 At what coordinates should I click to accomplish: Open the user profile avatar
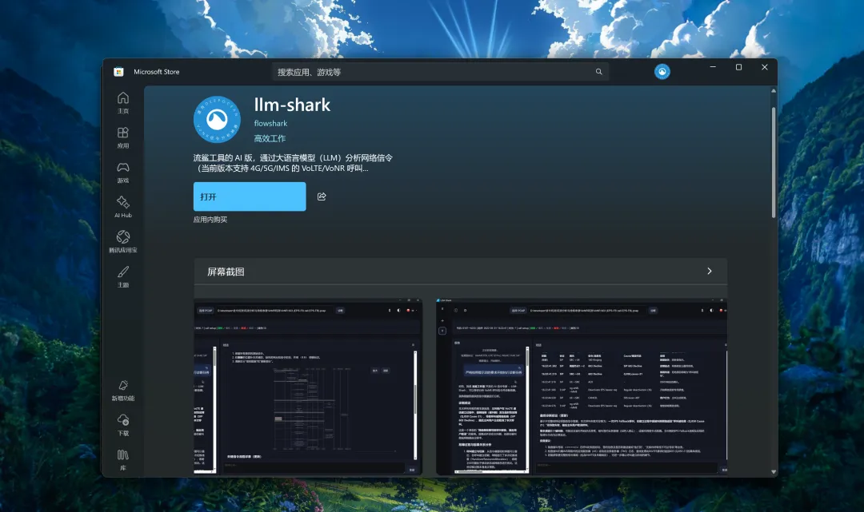click(x=662, y=72)
